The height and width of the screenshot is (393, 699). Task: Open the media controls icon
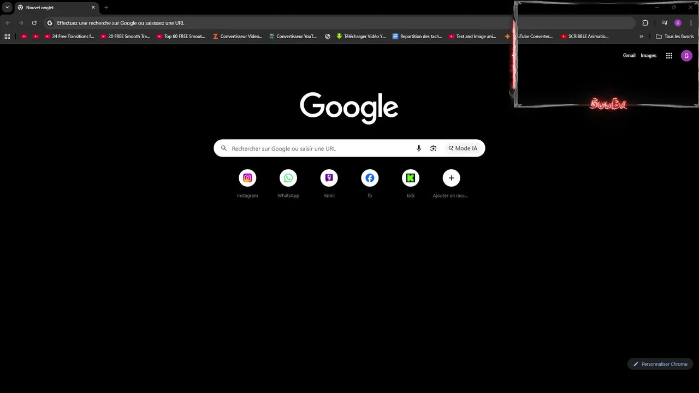(x=665, y=23)
